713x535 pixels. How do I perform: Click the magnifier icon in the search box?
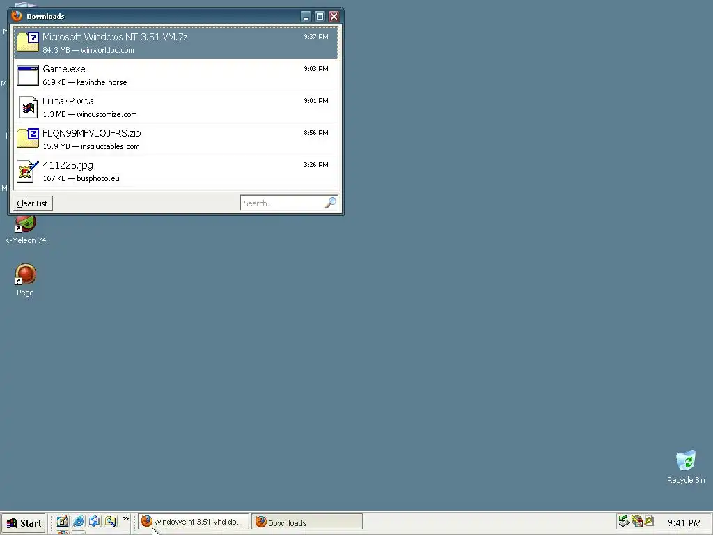point(331,203)
